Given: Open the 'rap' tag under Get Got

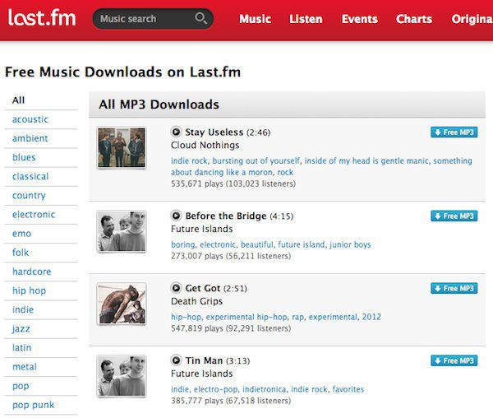Looking at the screenshot, I should click(x=298, y=317).
